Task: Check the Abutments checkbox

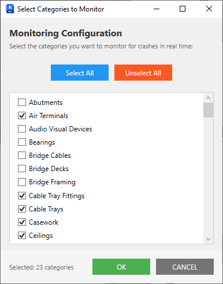Action: 22,103
